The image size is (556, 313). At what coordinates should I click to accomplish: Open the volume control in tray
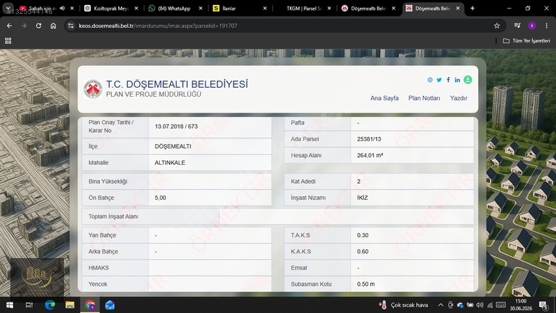(480, 305)
